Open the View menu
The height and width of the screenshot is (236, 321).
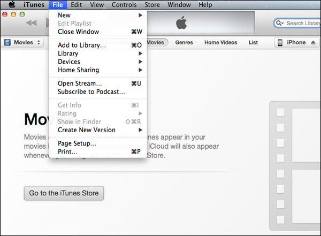point(97,4)
